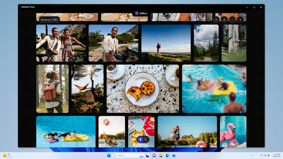Image resolution: width=283 pixels, height=159 pixels.
Task: Open the orange hammock by the tree photo
Action: coord(87,89)
